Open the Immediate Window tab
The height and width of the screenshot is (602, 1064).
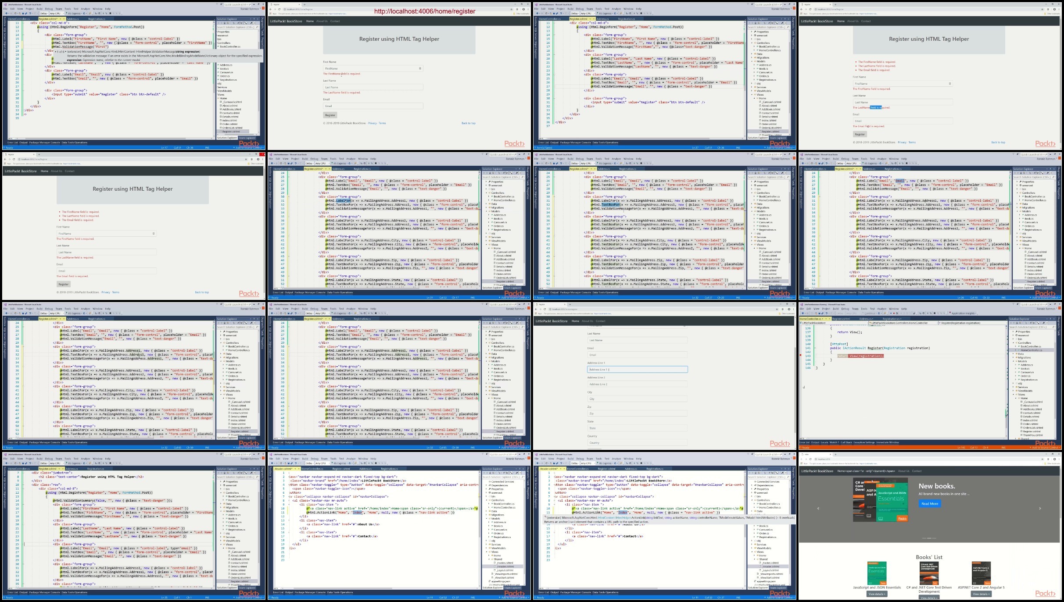887,442
